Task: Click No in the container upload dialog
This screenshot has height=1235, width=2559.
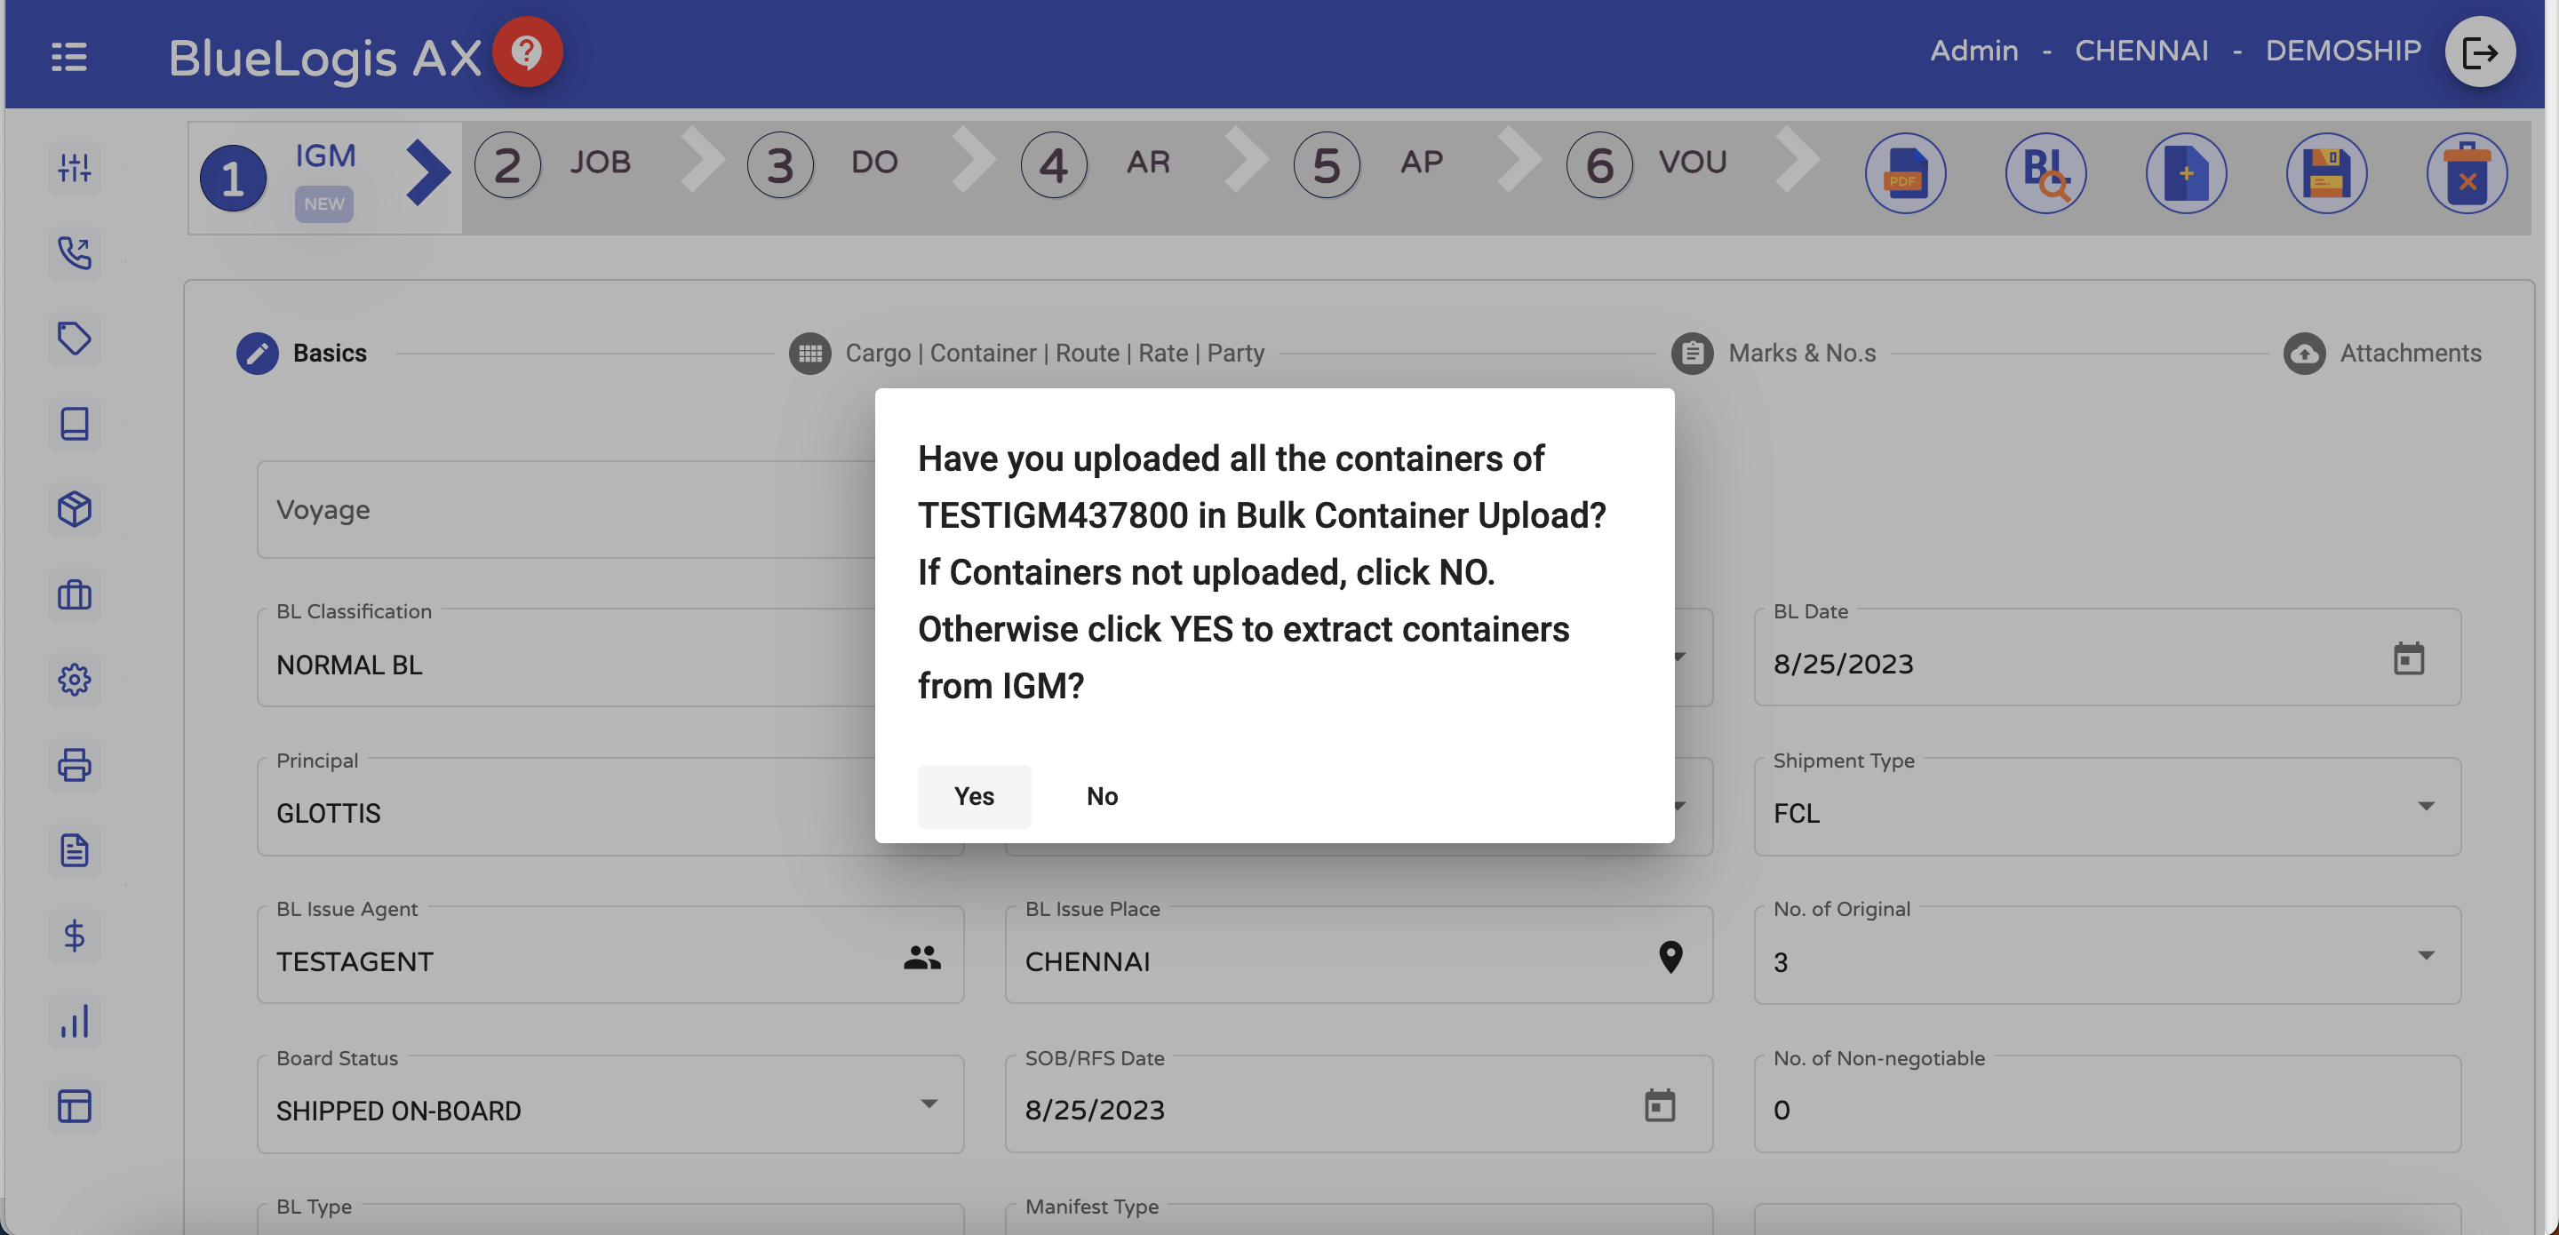Action: tap(1102, 796)
